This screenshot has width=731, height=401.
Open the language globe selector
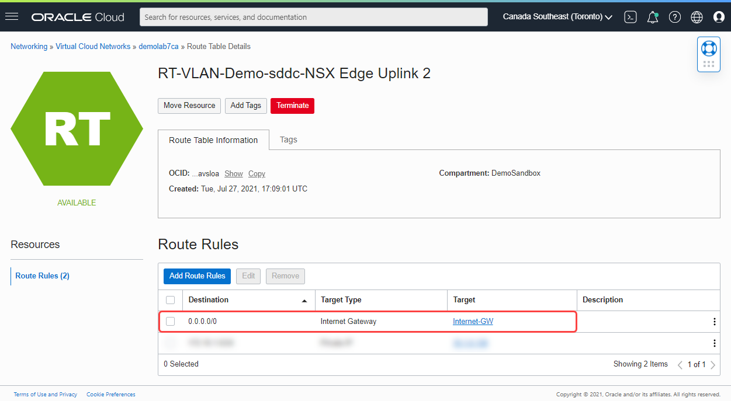(x=697, y=16)
